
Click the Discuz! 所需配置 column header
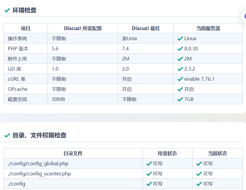pos(83,28)
